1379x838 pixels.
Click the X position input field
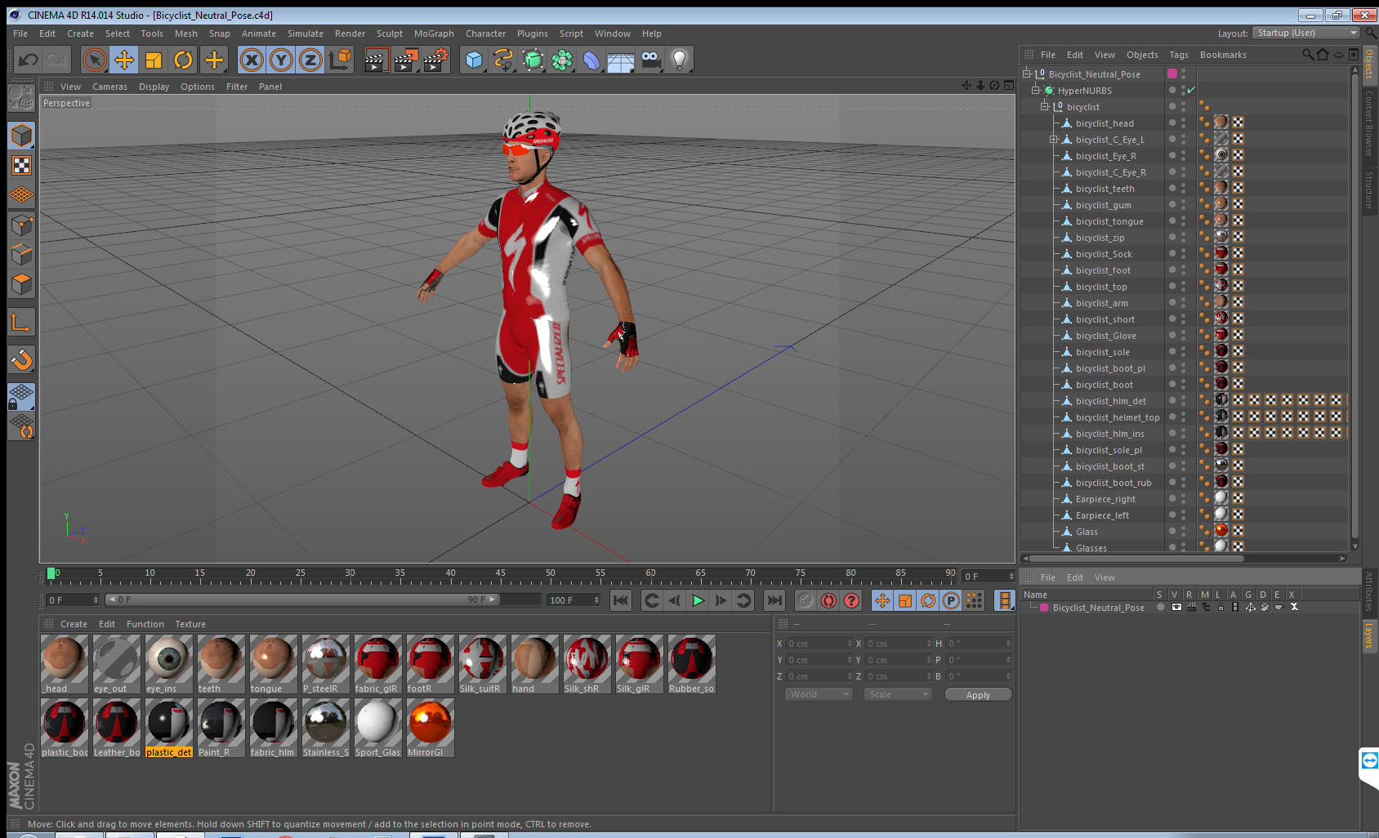(x=819, y=644)
